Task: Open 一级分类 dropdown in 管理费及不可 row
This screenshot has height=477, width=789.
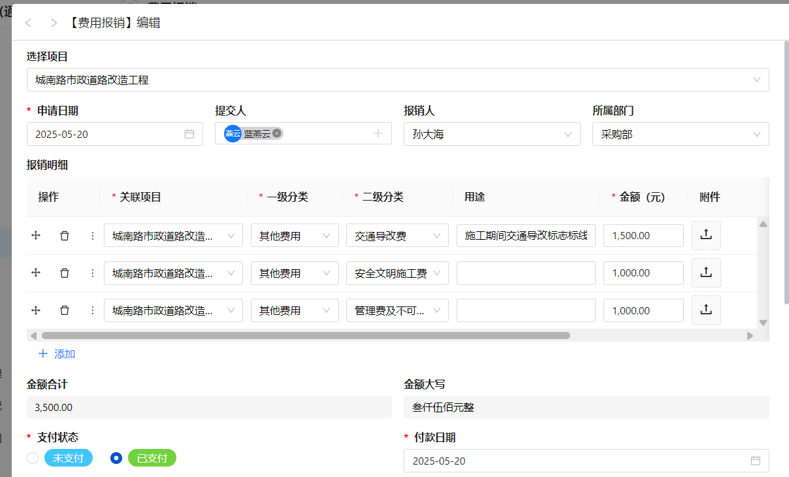Action: (295, 310)
